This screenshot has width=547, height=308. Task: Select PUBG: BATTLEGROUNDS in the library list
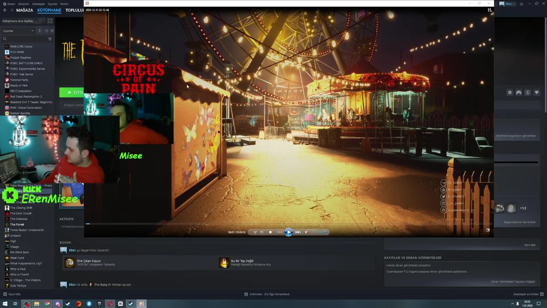(26, 63)
